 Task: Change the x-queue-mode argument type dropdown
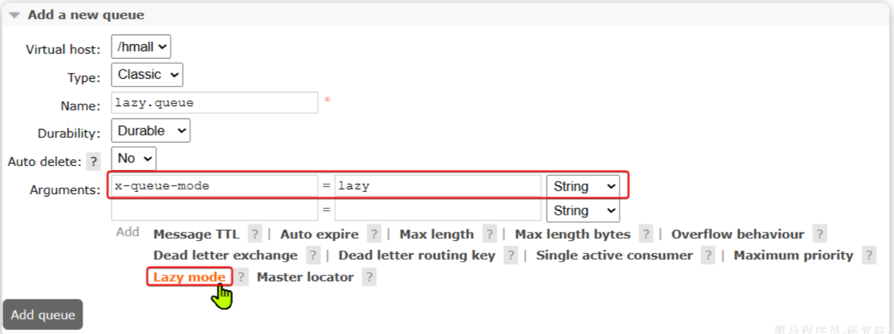[583, 186]
